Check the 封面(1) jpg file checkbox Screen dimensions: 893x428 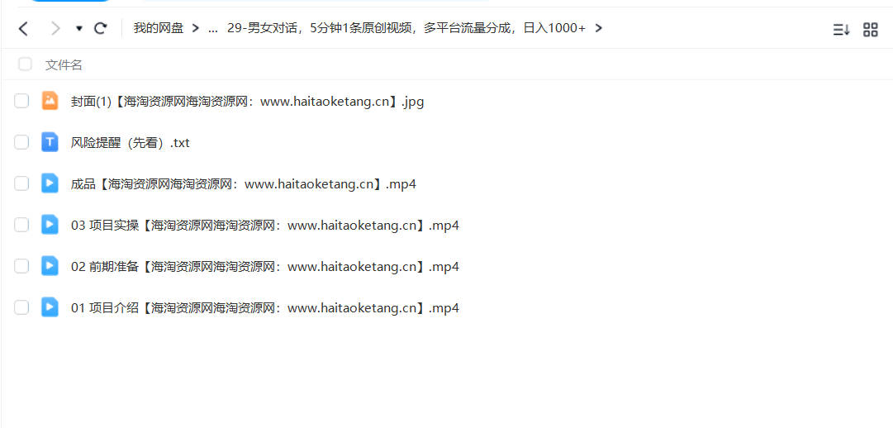tap(21, 101)
